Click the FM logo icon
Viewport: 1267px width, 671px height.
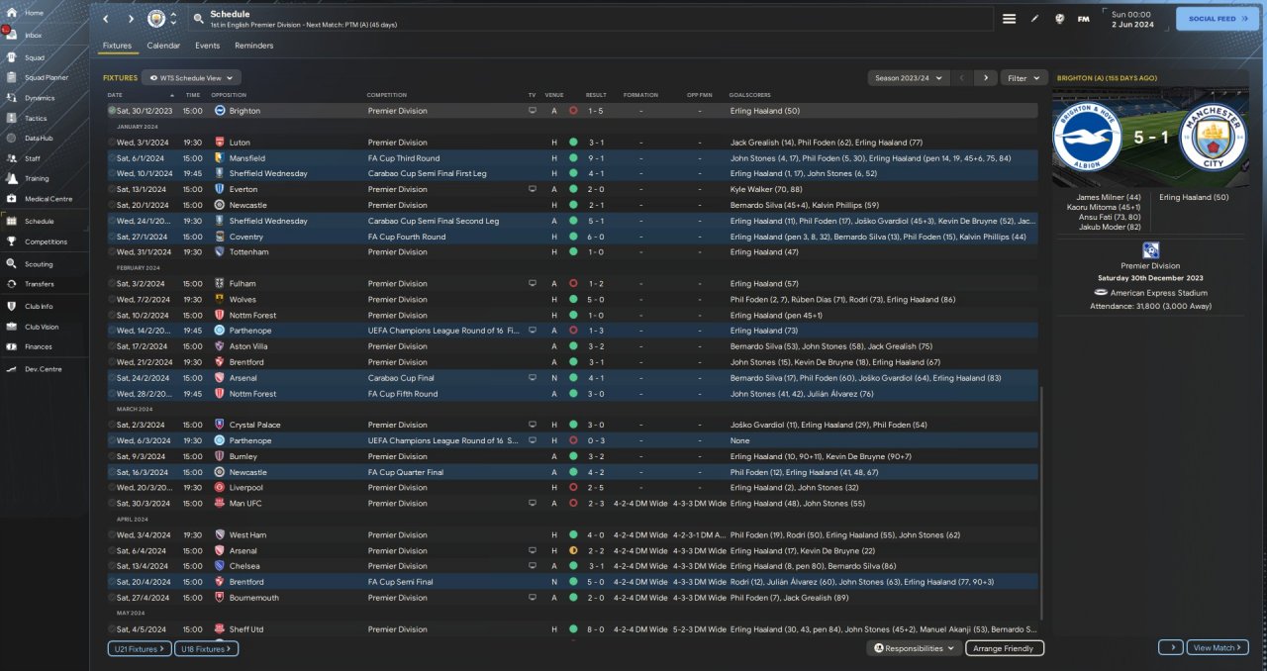[x=1083, y=19]
